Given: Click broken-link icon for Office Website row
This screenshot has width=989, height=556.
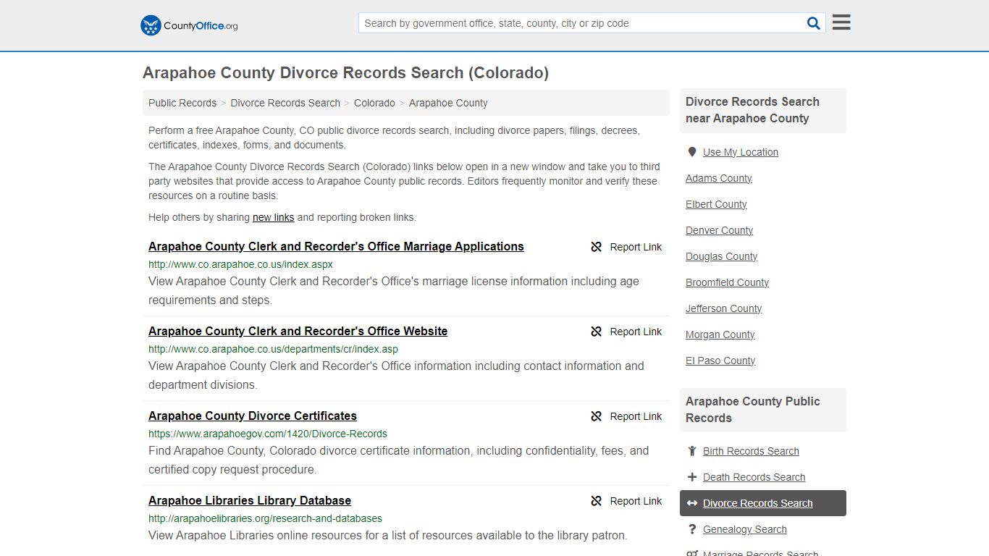Looking at the screenshot, I should 597,332.
